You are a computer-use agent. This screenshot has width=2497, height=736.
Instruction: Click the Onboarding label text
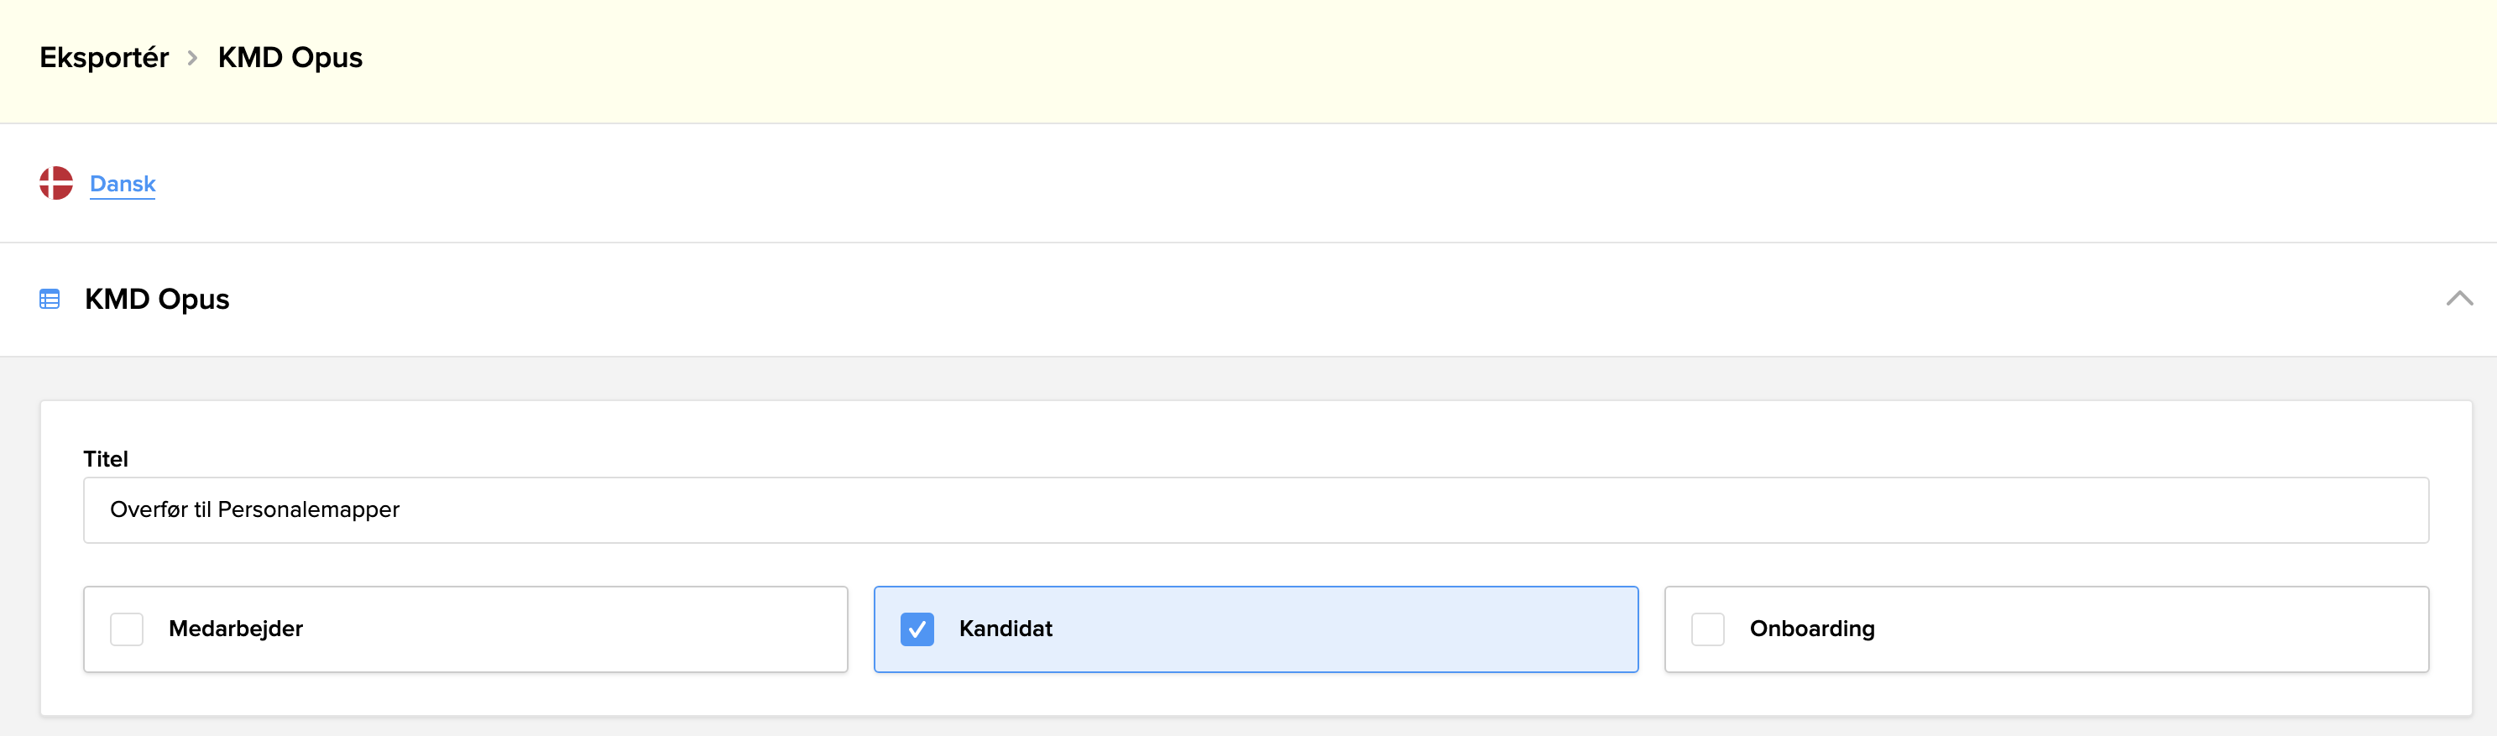pos(1811,629)
